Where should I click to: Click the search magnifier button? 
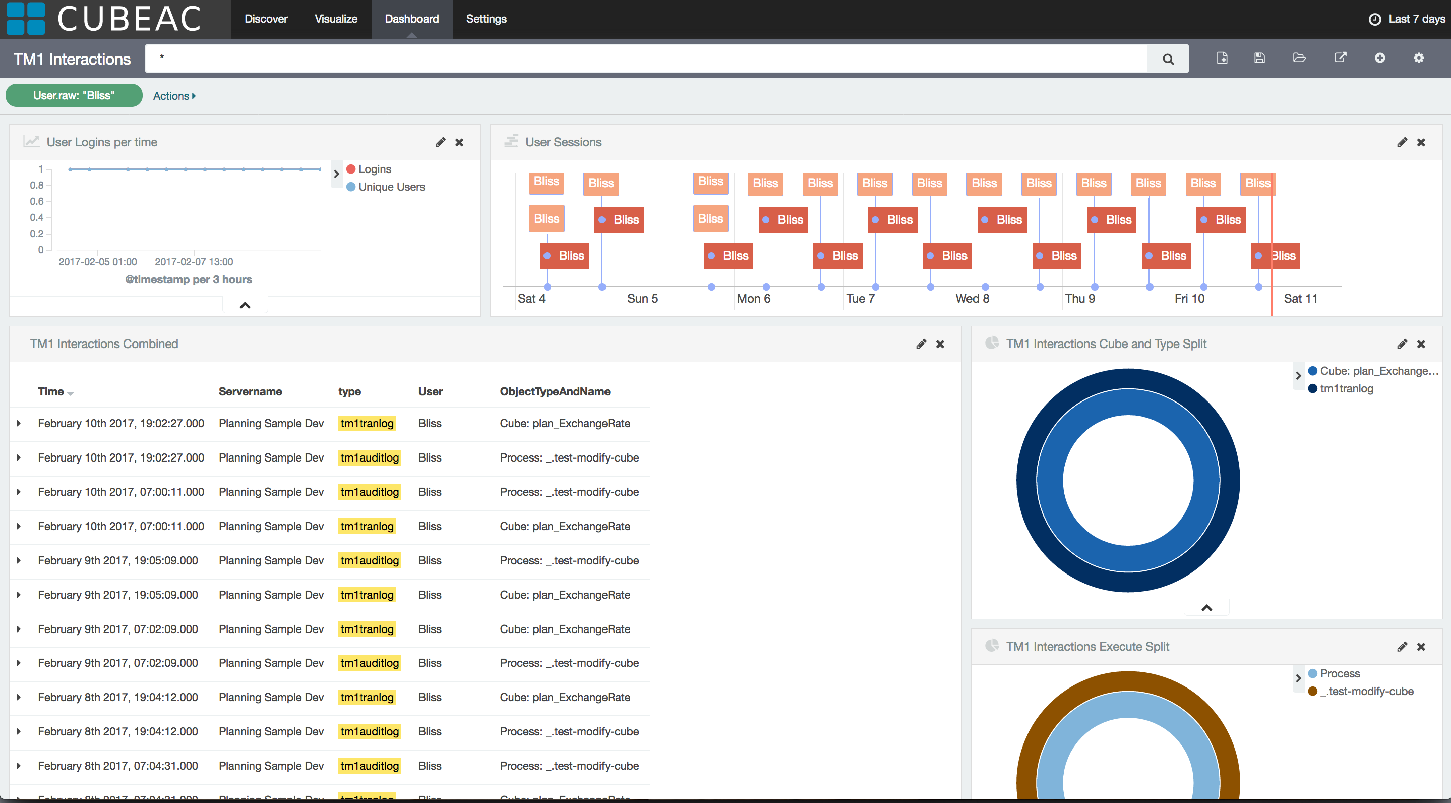1168,59
